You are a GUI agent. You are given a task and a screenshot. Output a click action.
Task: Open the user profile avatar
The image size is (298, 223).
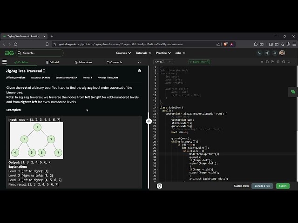(x=282, y=53)
